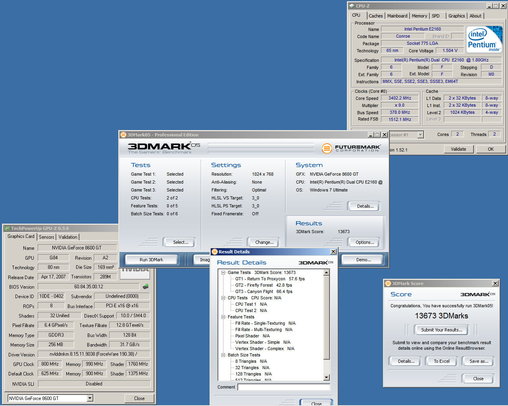This screenshot has width=508, height=406.
Task: Export results with To Excel button
Action: click(442, 361)
